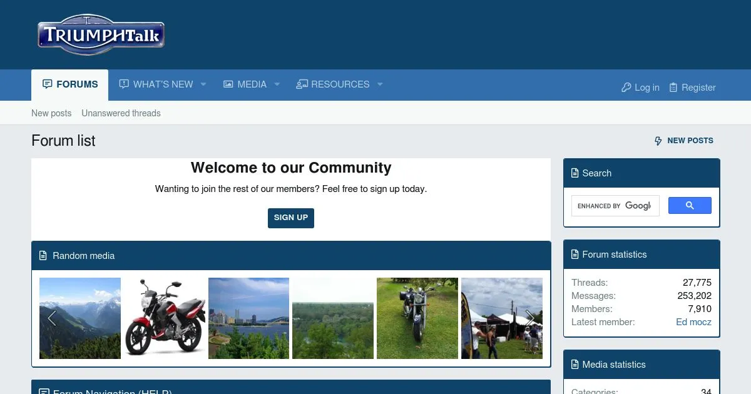Click the Welcome to our Community heading

[291, 168]
